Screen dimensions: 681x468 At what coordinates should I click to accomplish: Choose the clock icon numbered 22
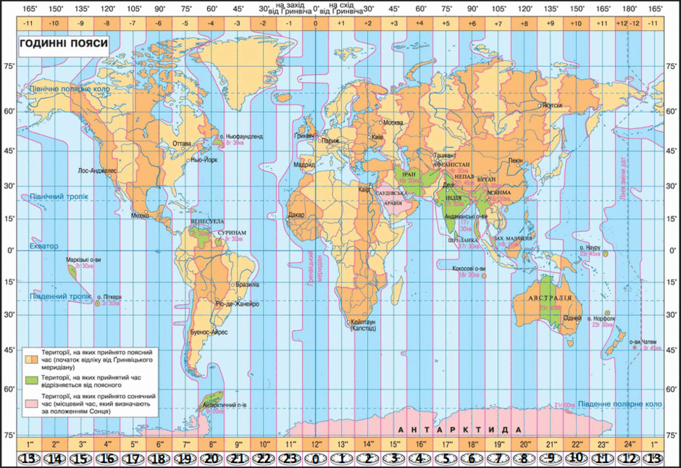pos(264,459)
